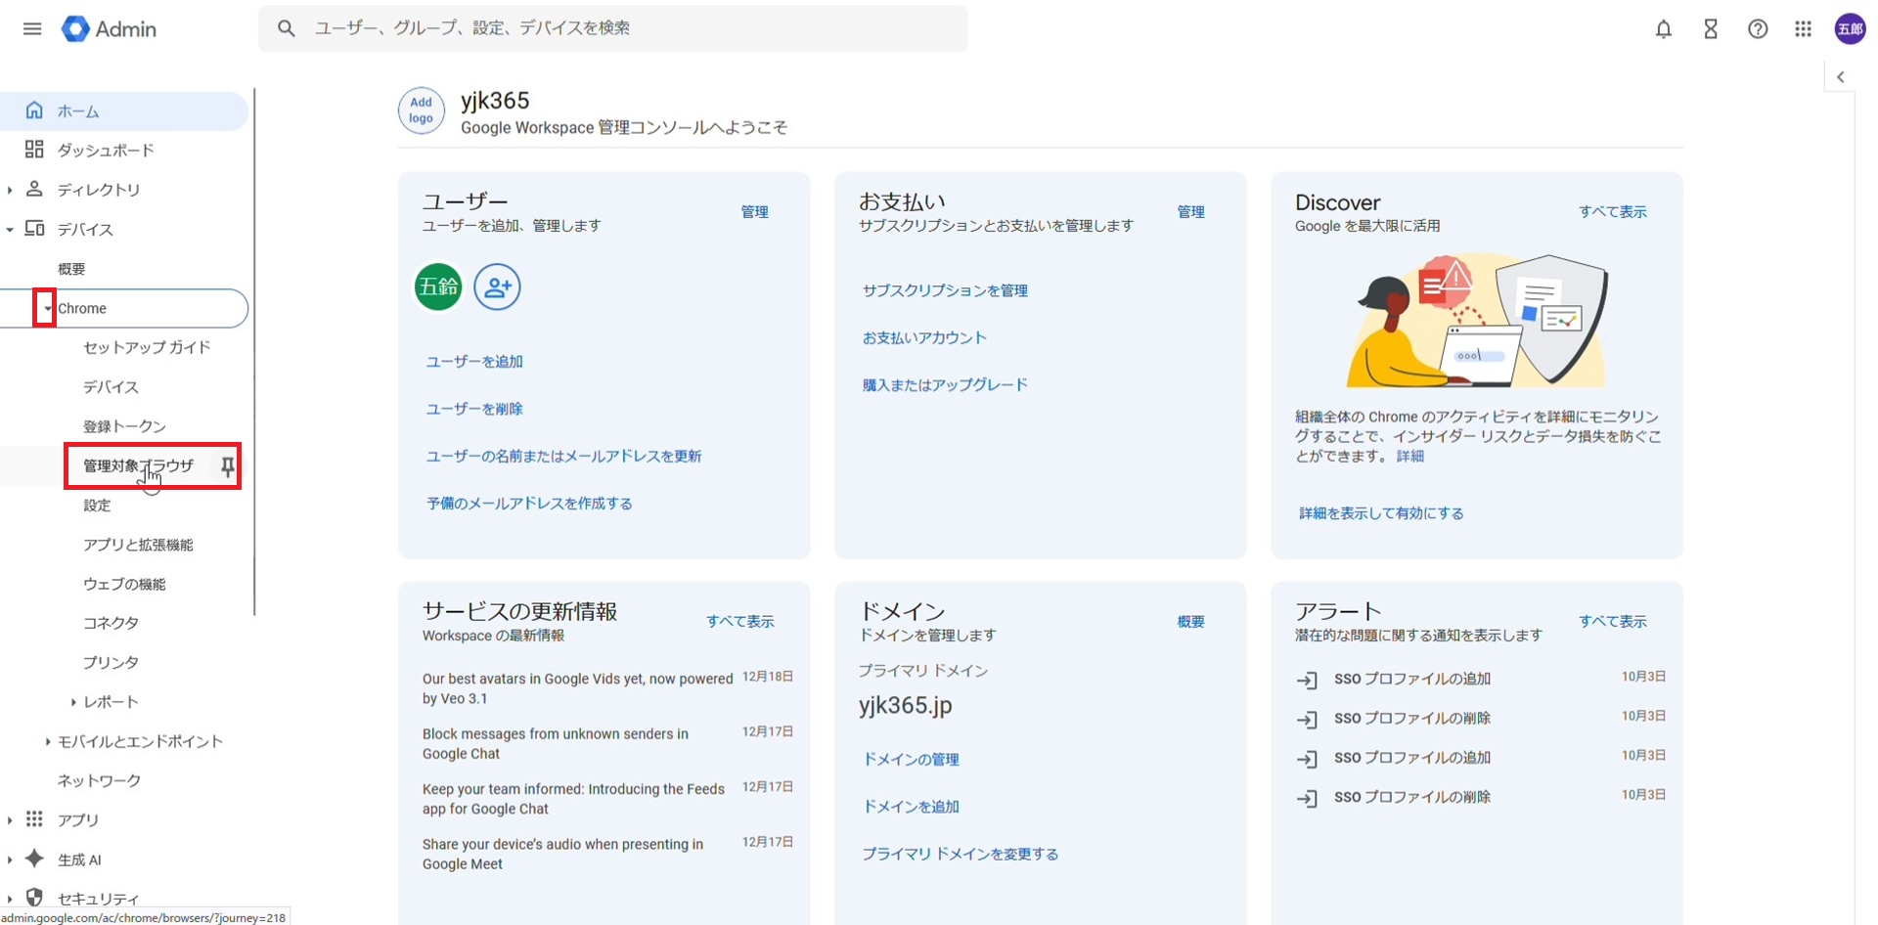Click the search field for users and devices

(x=626, y=28)
